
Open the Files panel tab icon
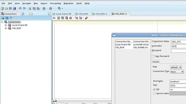coord(31,14)
